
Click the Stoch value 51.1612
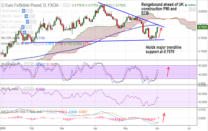pyautogui.click(x=52, y=65)
